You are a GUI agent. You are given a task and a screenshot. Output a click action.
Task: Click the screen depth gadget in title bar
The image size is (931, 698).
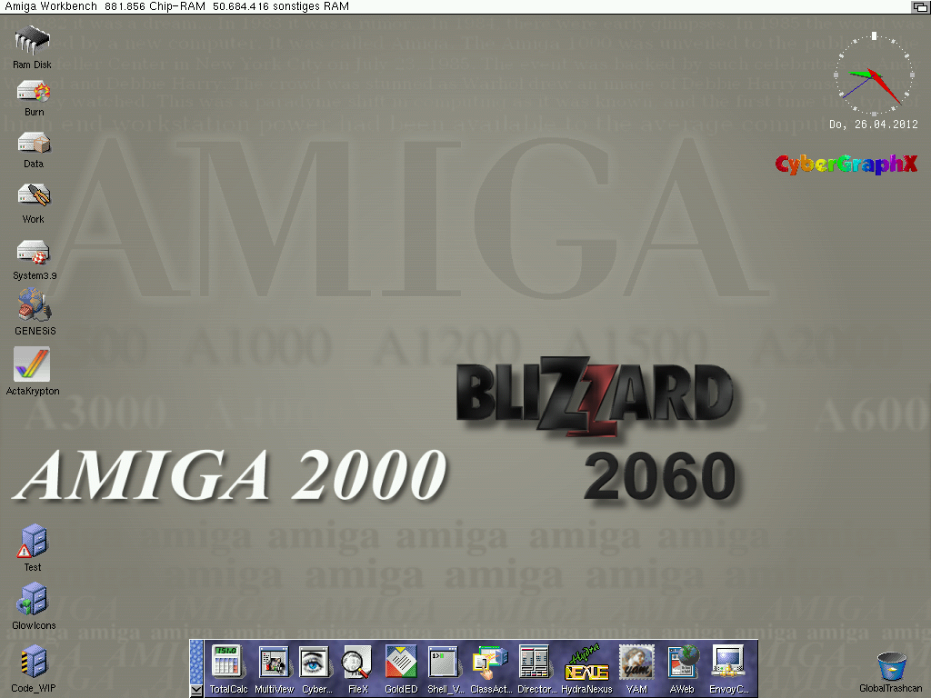coord(920,6)
